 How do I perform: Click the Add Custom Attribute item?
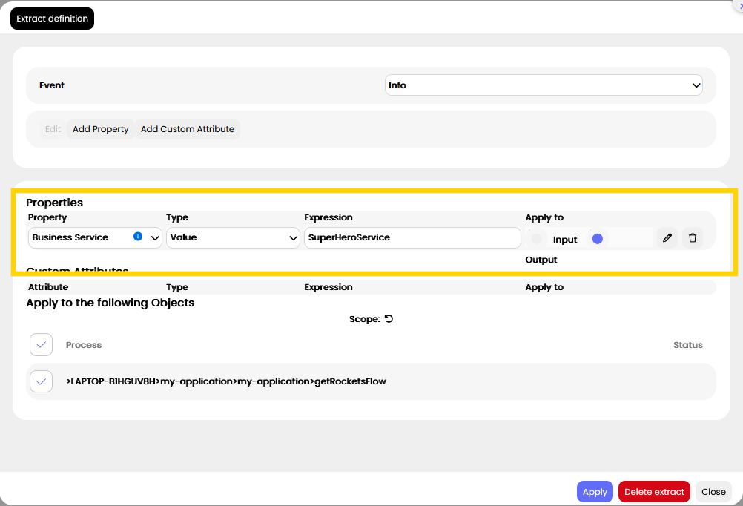(187, 129)
